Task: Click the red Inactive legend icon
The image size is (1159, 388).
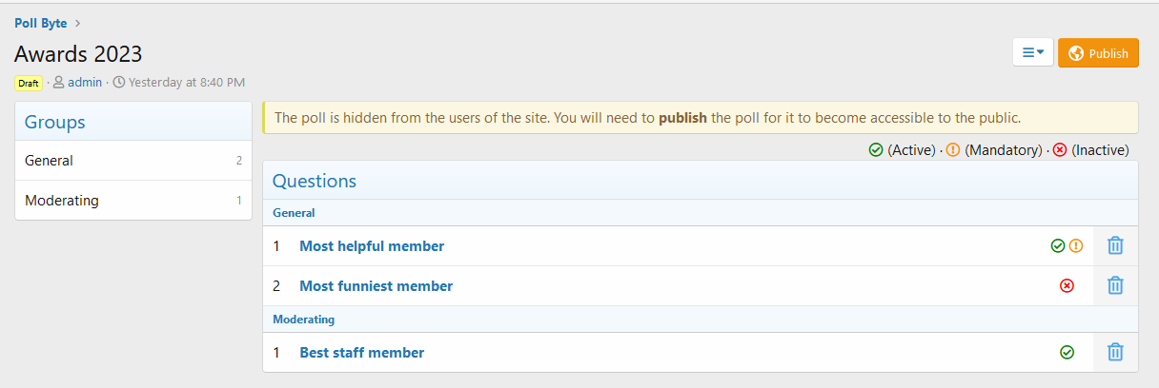Action: point(1060,150)
